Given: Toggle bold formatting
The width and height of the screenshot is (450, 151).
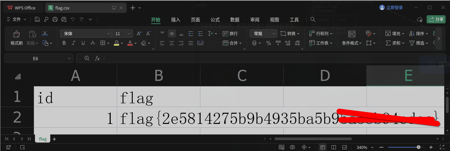Looking at the screenshot, I should tap(64, 43).
